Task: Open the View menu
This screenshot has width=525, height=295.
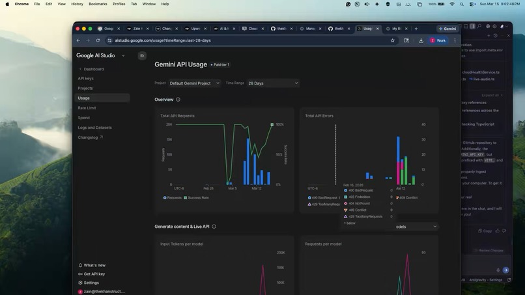Action: coord(61,4)
